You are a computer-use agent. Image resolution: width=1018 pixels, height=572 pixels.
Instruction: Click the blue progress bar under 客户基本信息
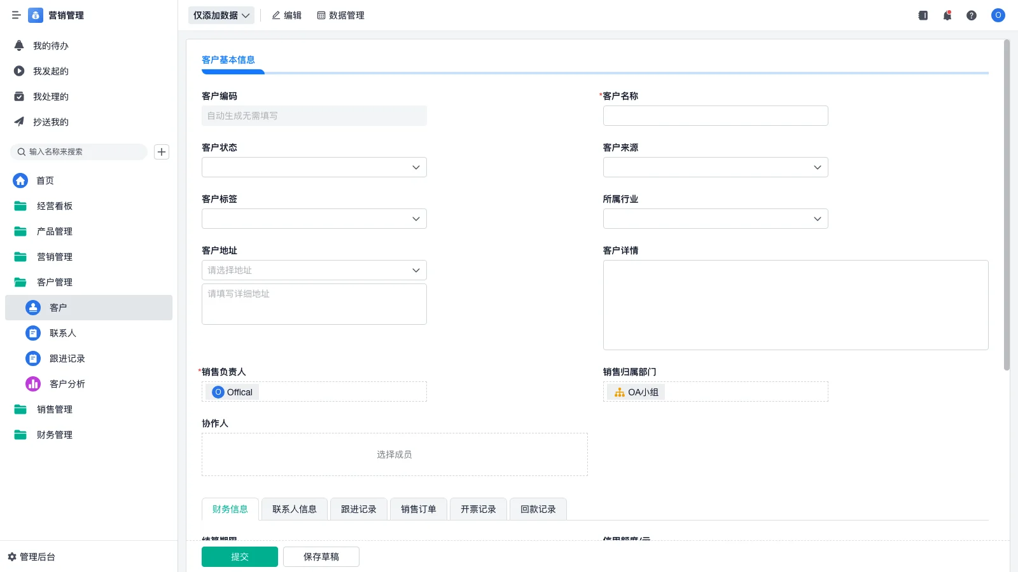click(233, 72)
